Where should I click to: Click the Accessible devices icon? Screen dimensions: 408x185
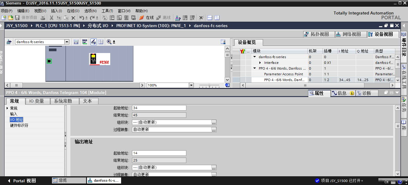point(178,18)
